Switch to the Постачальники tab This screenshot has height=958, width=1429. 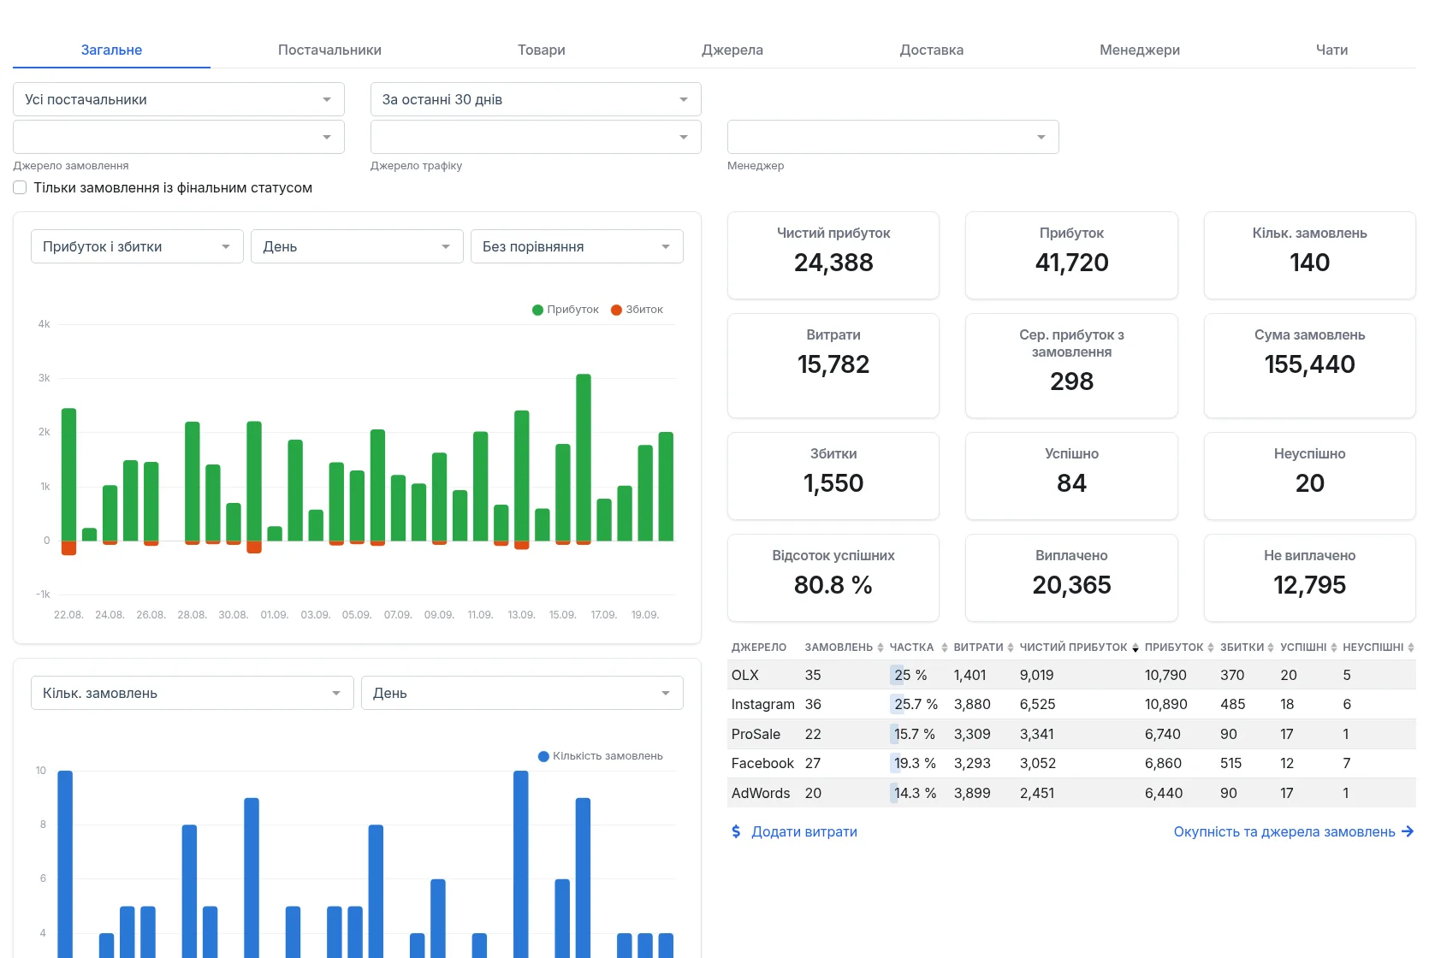(x=329, y=50)
